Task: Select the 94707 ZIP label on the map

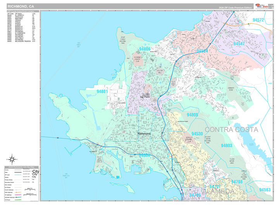Action: 215,186
